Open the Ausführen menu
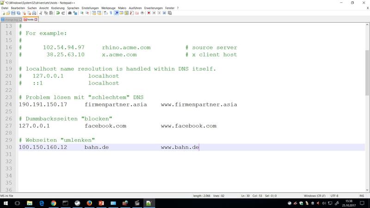The width and height of the screenshot is (370, 208). click(135, 8)
